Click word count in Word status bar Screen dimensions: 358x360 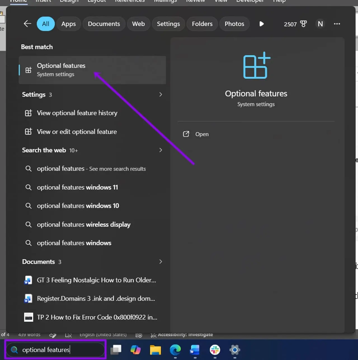(x=29, y=335)
